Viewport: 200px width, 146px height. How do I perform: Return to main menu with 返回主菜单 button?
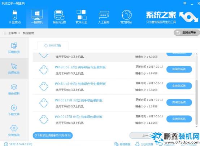[x=187, y=32]
